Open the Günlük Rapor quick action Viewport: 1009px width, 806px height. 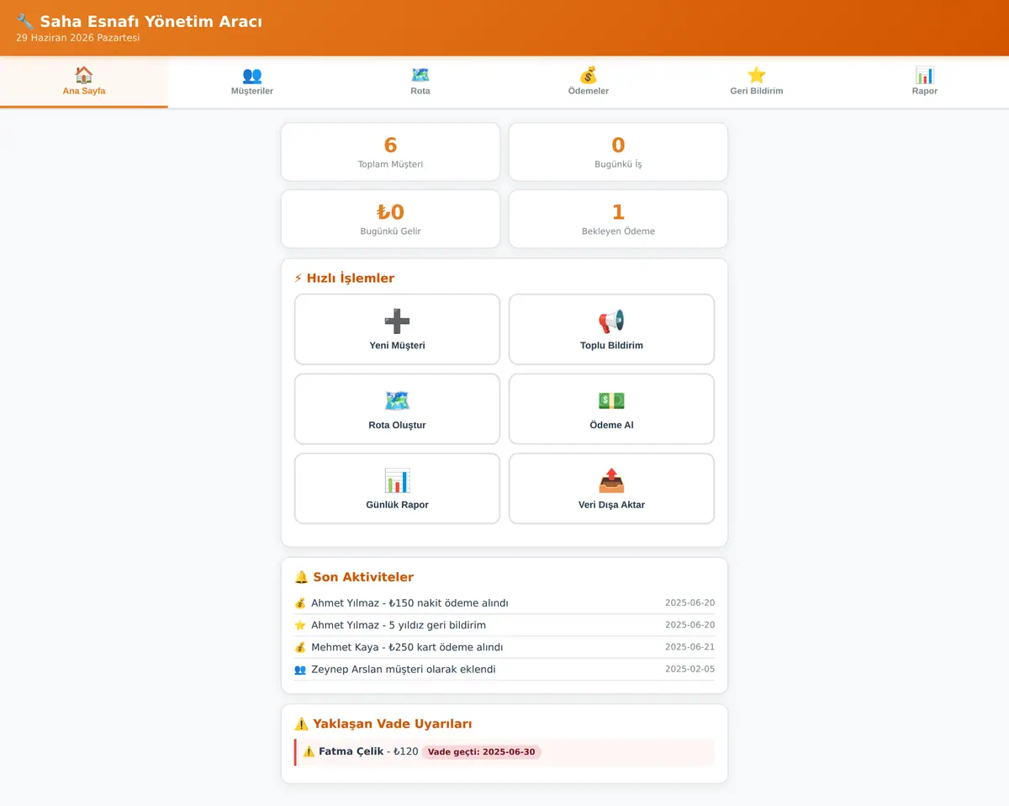point(397,489)
